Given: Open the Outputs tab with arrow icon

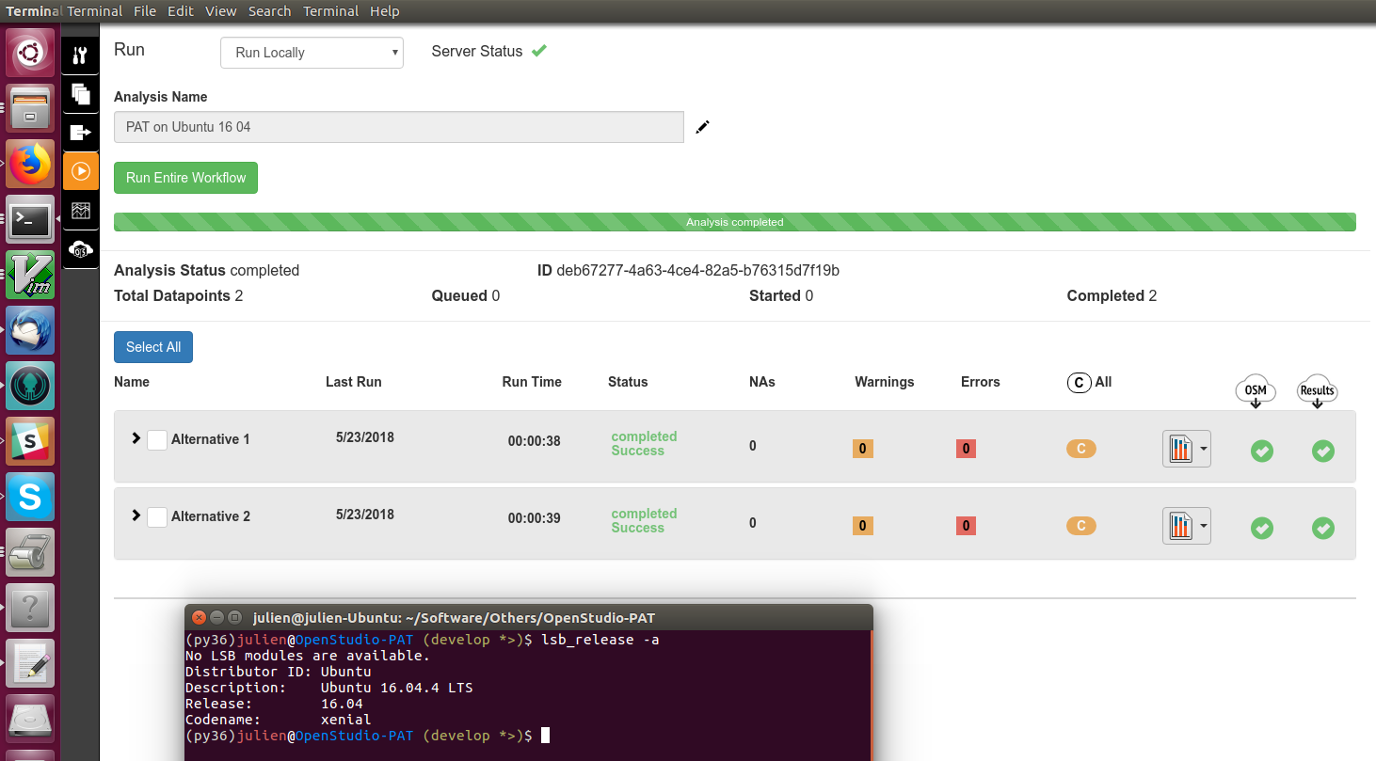Looking at the screenshot, I should point(80,132).
